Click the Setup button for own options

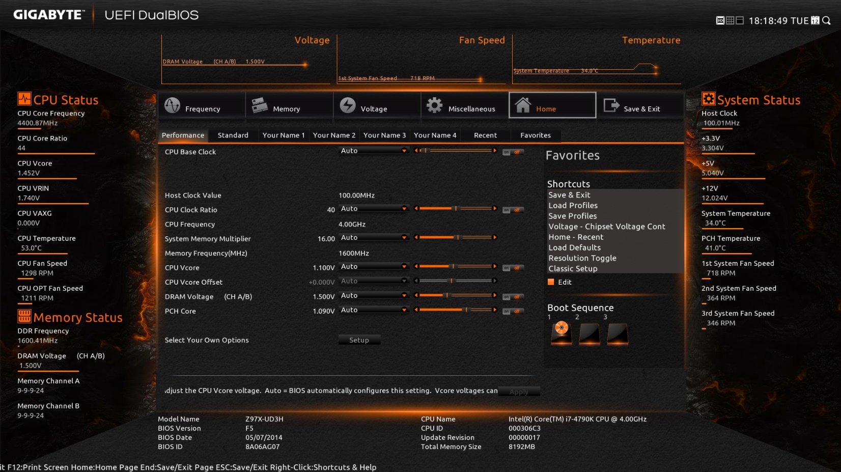[x=359, y=340]
